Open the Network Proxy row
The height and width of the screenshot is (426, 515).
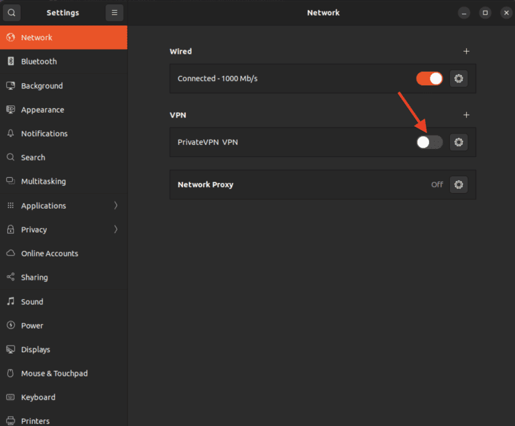302,184
